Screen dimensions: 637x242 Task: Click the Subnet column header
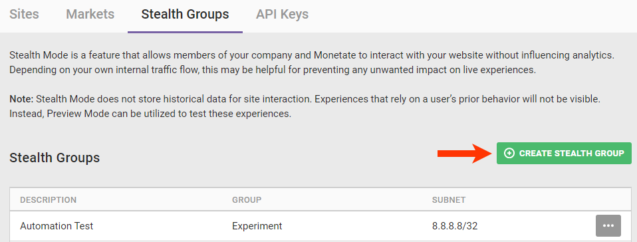pyautogui.click(x=449, y=199)
